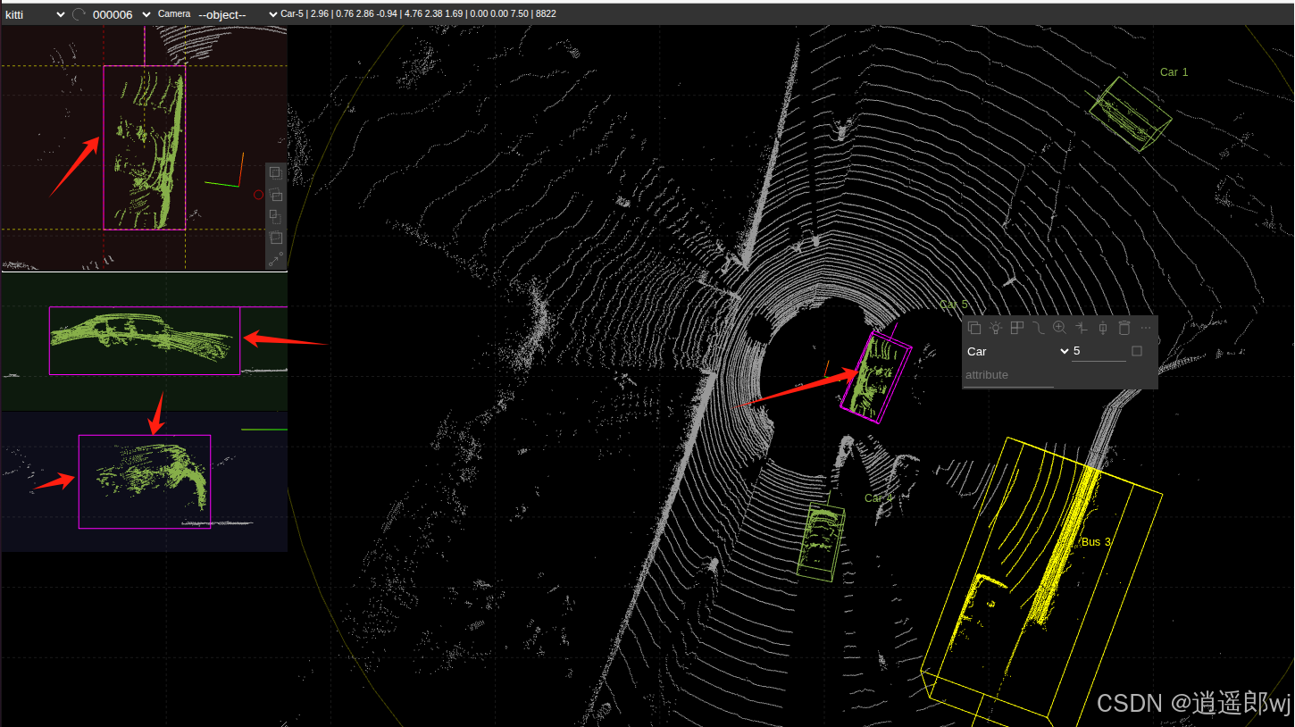Select the Car 5 label above magenta box
1295x727 pixels.
tap(954, 305)
